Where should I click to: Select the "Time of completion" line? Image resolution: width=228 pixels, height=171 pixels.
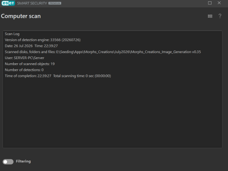58,76
